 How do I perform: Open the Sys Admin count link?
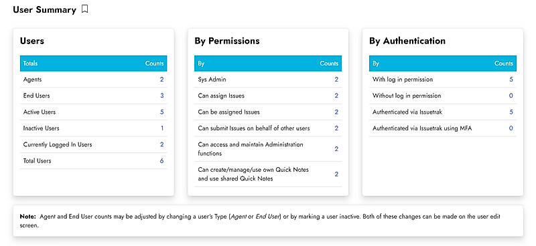(x=336, y=80)
